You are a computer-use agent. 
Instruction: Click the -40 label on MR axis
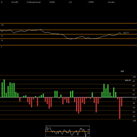134,108
